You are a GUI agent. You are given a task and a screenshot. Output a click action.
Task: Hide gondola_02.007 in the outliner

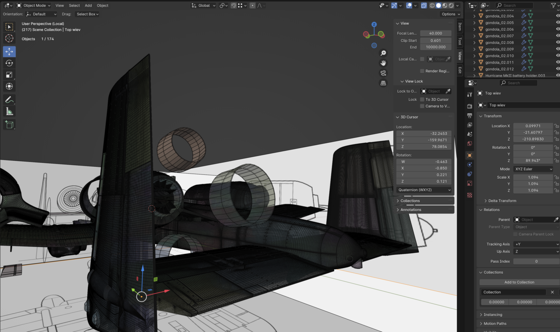pyautogui.click(x=558, y=36)
